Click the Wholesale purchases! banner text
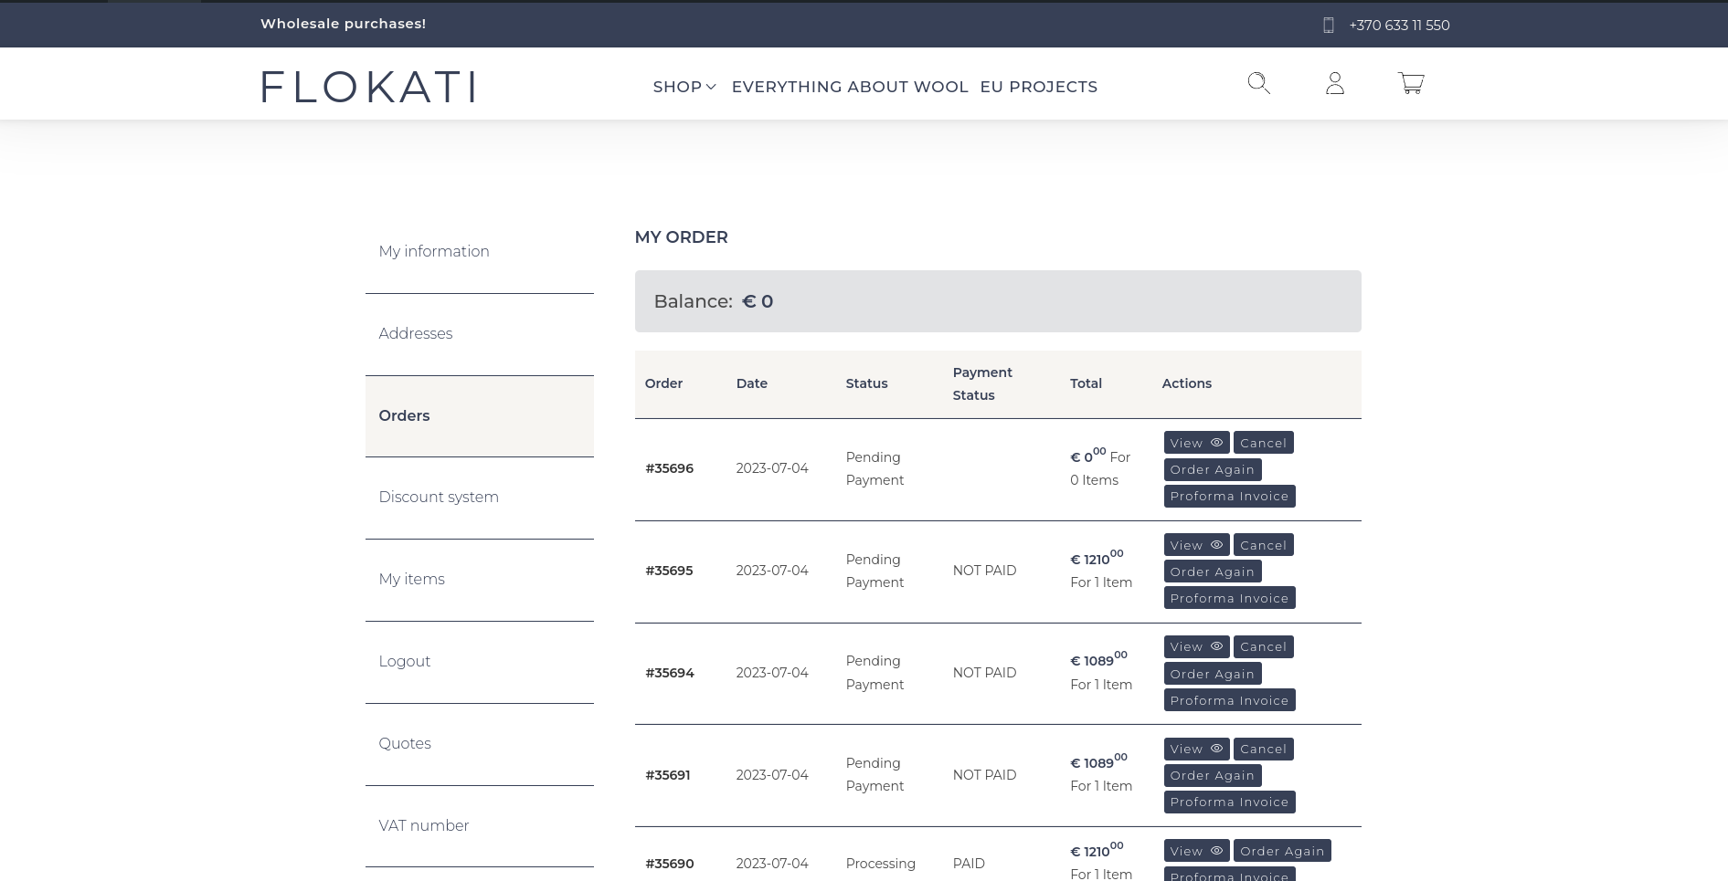The width and height of the screenshot is (1728, 881). [343, 24]
